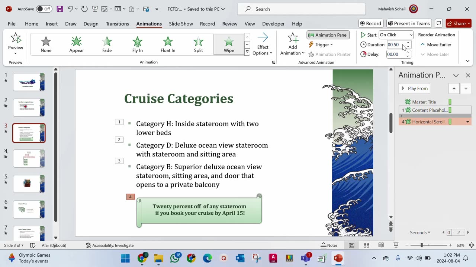The image size is (476, 267).
Task: Decrease animation Delay with down spinner
Action: tap(408, 56)
